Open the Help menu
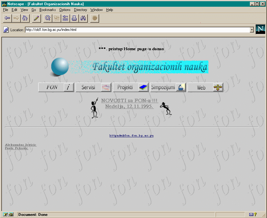Screen dimensions: 267x218 click(x=109, y=10)
